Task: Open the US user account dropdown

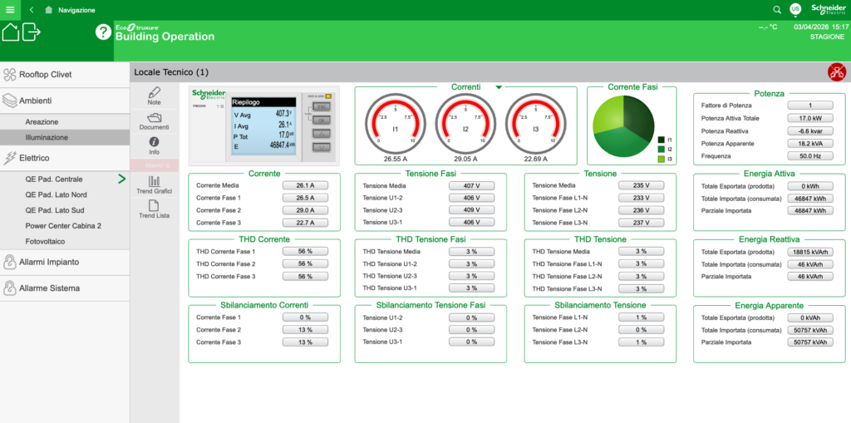Action: [x=797, y=10]
